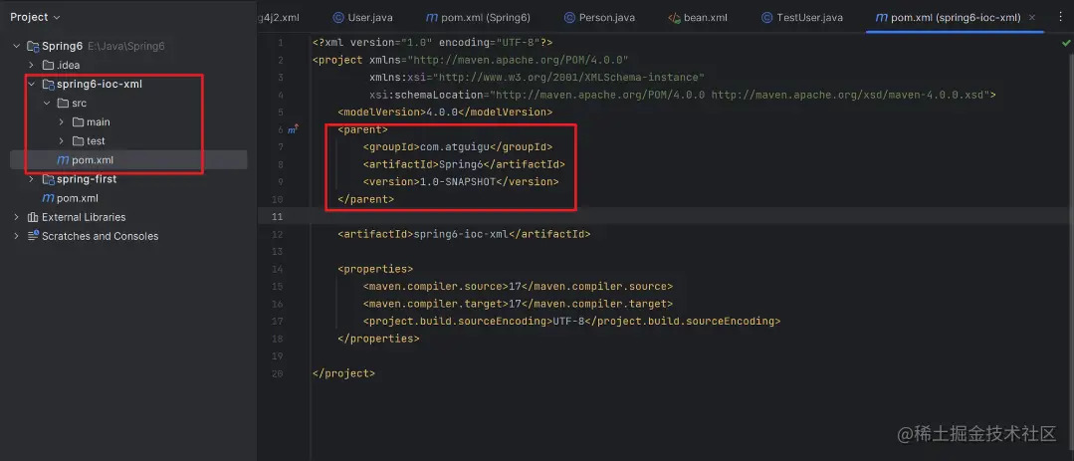The height and width of the screenshot is (461, 1074).
Task: Close the pom.xml (spring6-ioc-xml) tab
Action: click(x=1033, y=17)
